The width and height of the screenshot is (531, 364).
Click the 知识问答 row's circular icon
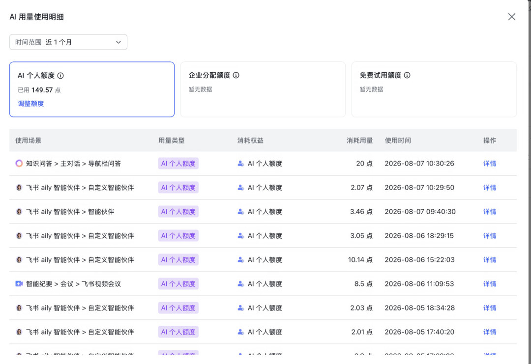click(x=19, y=164)
